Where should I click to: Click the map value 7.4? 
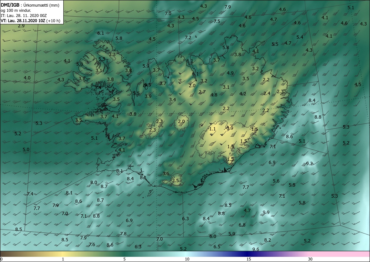click(30, 194)
